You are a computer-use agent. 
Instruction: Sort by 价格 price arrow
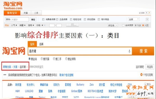42,25
